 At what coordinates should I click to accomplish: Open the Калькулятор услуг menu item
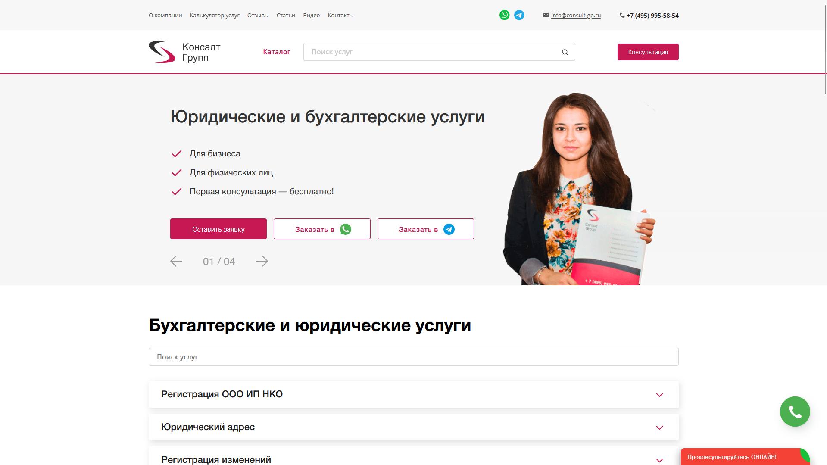[215, 16]
